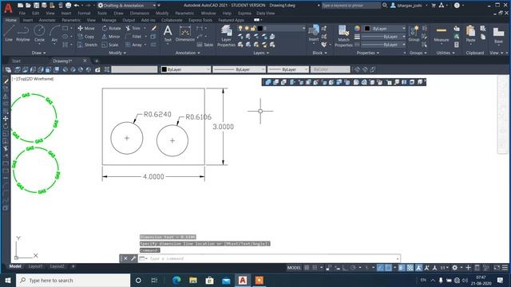The width and height of the screenshot is (511, 287).
Task: Expand the Draw panel
Action: pos(39,53)
